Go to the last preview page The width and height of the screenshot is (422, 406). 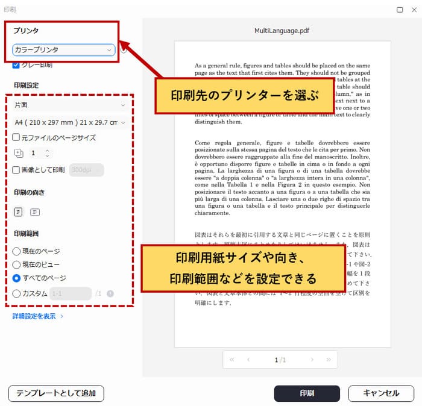click(329, 360)
